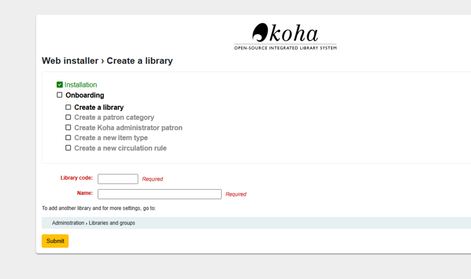Viewport: 471px width, 279px height.
Task: Click the Create a new circulation rule checkbox
Action: tap(68, 148)
